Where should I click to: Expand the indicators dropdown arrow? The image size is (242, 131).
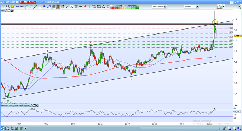point(223,7)
